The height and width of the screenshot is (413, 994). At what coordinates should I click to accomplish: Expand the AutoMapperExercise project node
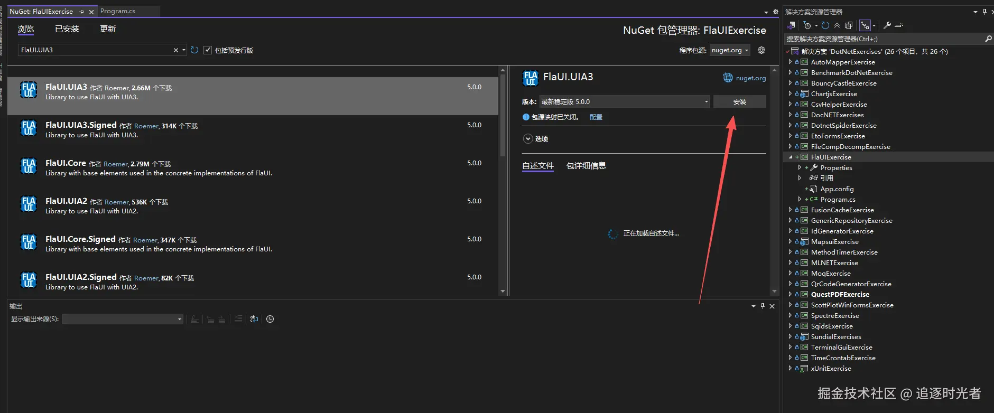click(x=790, y=62)
